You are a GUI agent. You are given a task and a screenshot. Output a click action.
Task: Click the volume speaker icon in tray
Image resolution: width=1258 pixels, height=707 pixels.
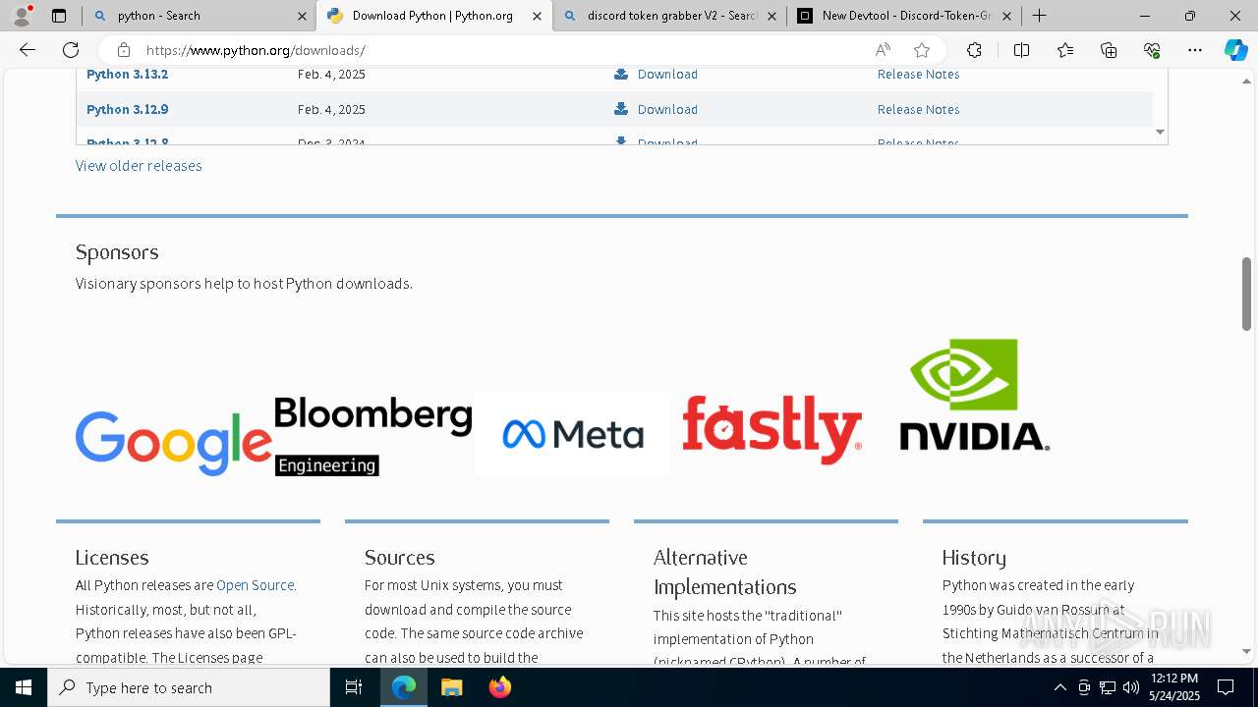pos(1131,687)
